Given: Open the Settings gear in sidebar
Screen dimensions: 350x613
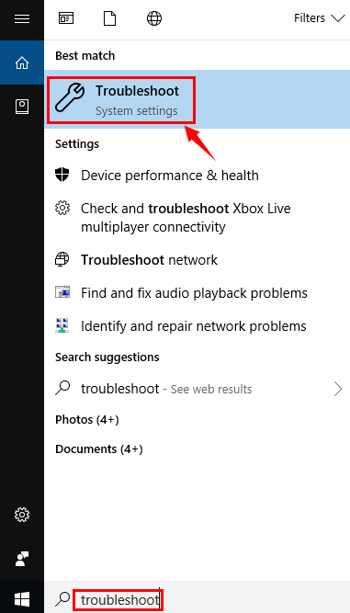Looking at the screenshot, I should click(x=22, y=515).
